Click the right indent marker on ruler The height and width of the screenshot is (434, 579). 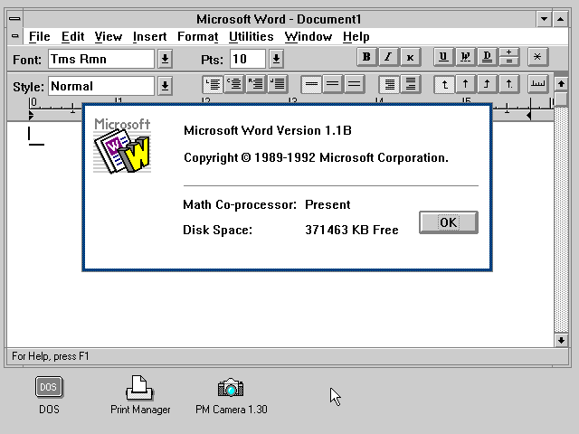pos(528,116)
